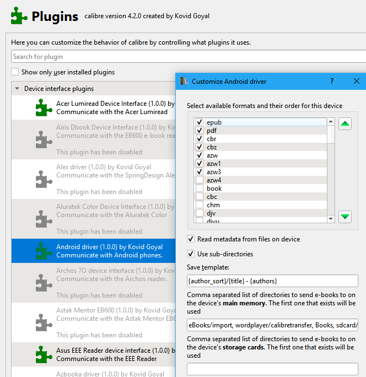Click the Save template input field
Screen dimensions: 366x377
(x=272, y=281)
